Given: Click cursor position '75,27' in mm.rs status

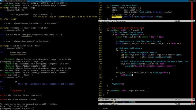Looking at the screenshot, I should tap(177, 100).
